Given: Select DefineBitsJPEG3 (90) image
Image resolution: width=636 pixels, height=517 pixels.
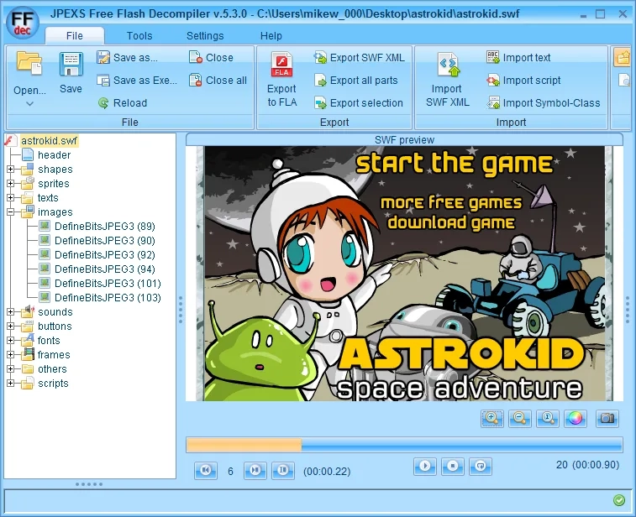Looking at the screenshot, I should pos(105,241).
